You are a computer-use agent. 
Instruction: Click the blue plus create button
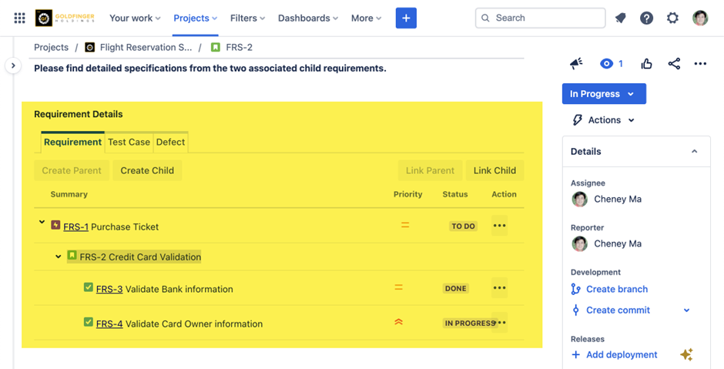coord(406,18)
